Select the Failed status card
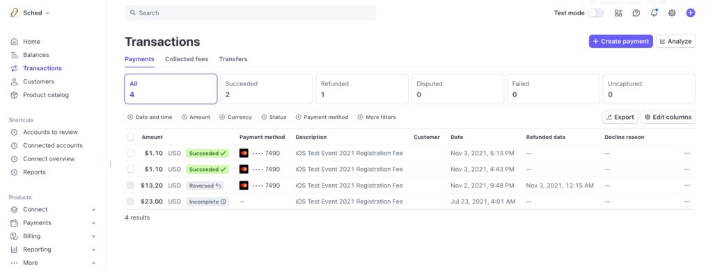 pos(554,89)
